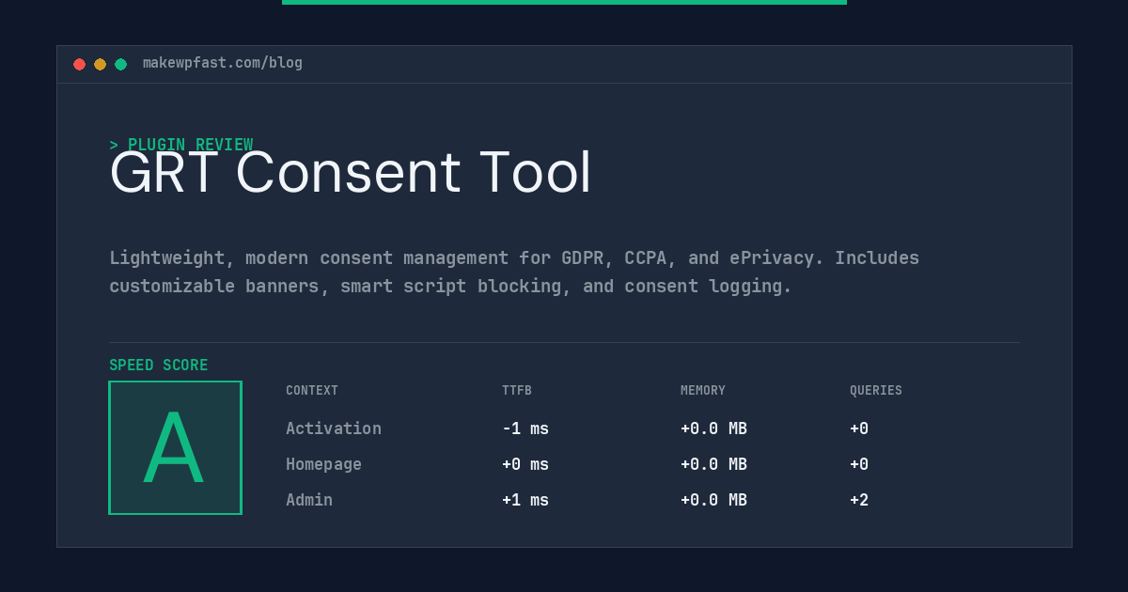This screenshot has width=1128, height=592.
Task: Click the Admin memory value '+0.0 MB'
Action: pyautogui.click(x=714, y=500)
